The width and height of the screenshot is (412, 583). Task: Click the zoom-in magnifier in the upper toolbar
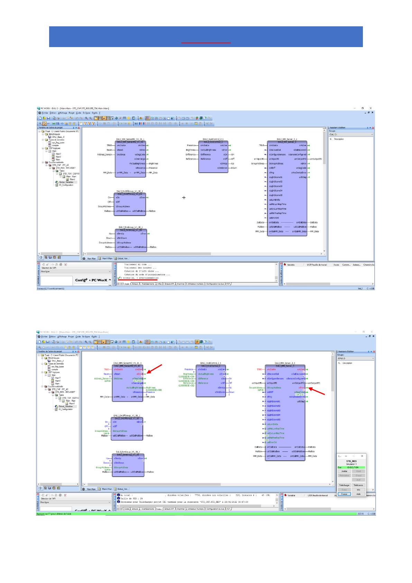pos(86,118)
